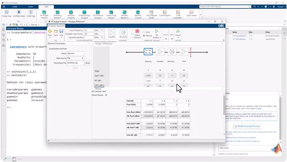This screenshot has width=287, height=162.
Task: Run HB Analyze green play icon
Action: [x=157, y=31]
